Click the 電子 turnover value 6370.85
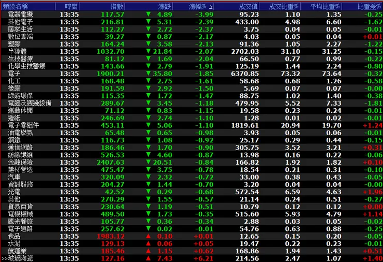Screen dimensions: 383x262 tap(245, 74)
